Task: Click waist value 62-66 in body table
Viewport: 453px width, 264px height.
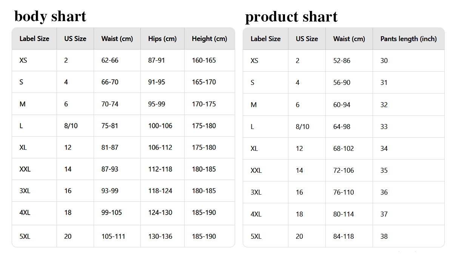Action: 110,60
